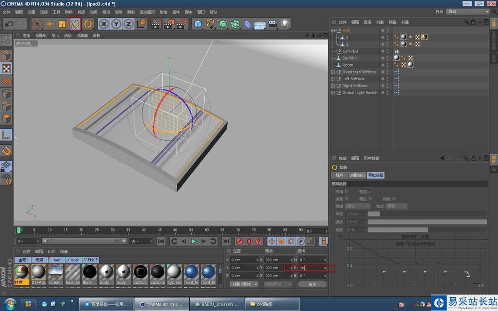The width and height of the screenshot is (498, 311).
Task: Expand the Global Light Switch group
Action: click(333, 93)
